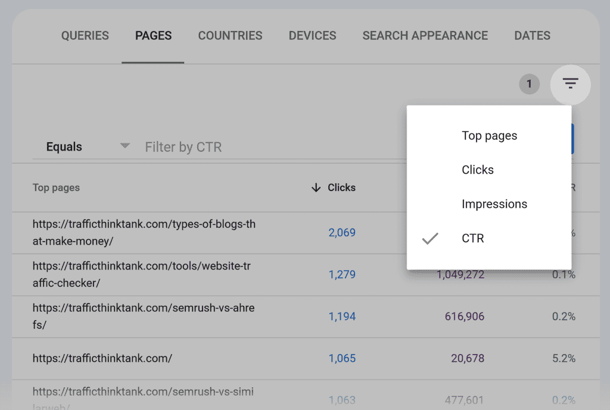Screen dimensions: 610x410
Task: Click the semrush-vs-ahrefs page URL
Action: (x=143, y=317)
